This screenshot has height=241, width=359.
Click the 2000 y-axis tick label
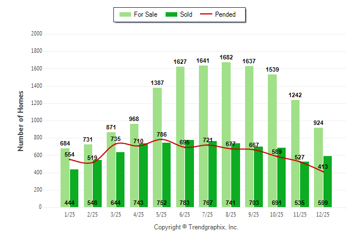point(37,34)
